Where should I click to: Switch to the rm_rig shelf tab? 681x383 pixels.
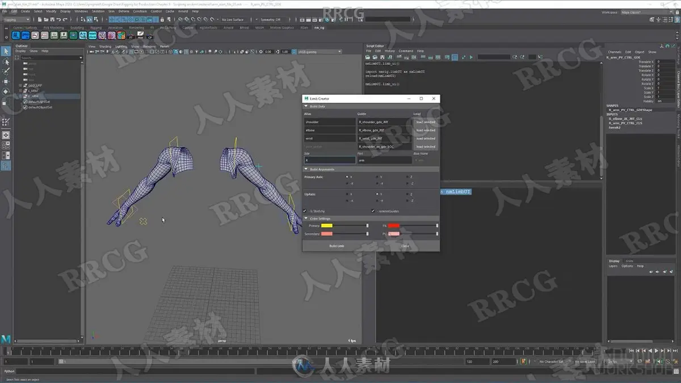coord(320,27)
